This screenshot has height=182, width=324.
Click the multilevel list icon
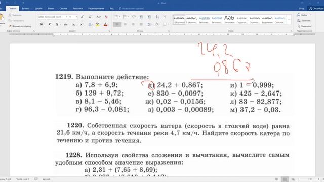(133, 17)
